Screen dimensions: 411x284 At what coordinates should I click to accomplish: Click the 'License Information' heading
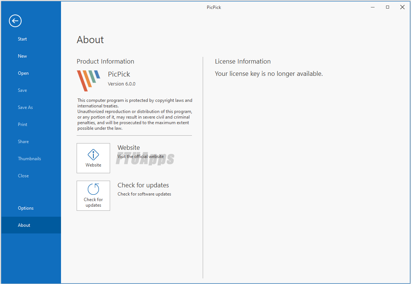coord(243,61)
